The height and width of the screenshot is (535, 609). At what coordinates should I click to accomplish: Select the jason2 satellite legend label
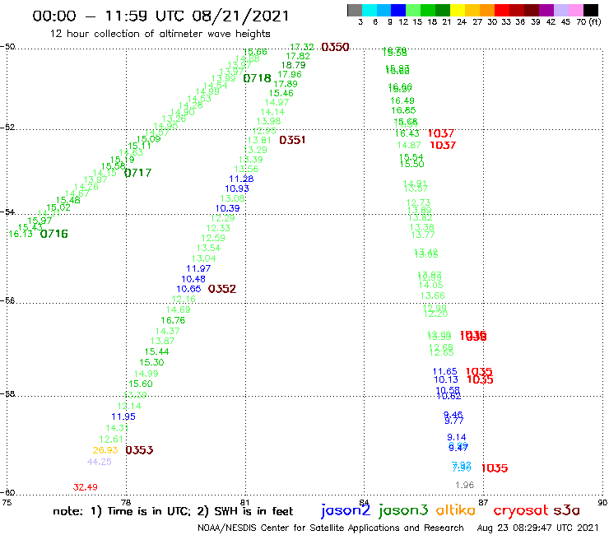[346, 510]
